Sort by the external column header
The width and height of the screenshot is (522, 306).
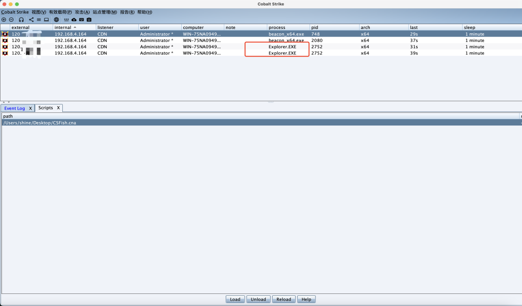pos(31,28)
